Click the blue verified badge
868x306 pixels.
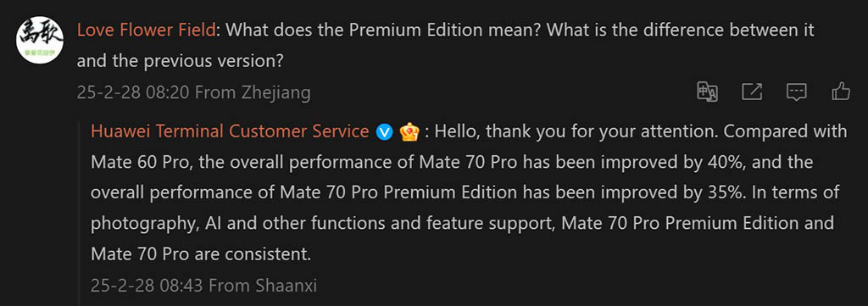[x=384, y=132]
